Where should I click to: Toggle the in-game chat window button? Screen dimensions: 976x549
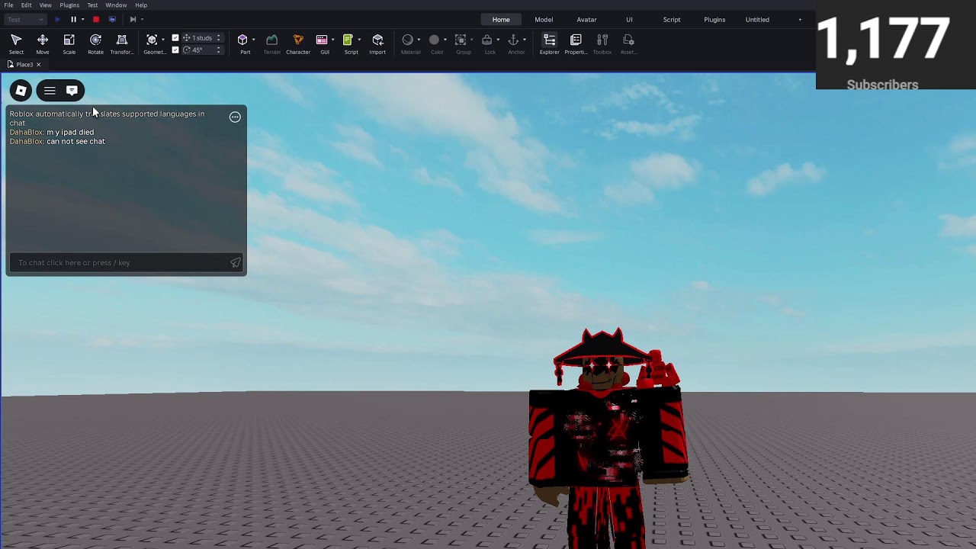point(72,91)
